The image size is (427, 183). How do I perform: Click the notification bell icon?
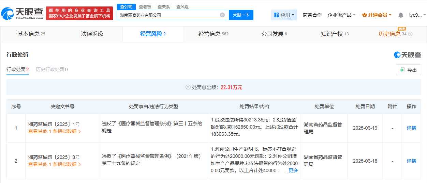(401, 15)
